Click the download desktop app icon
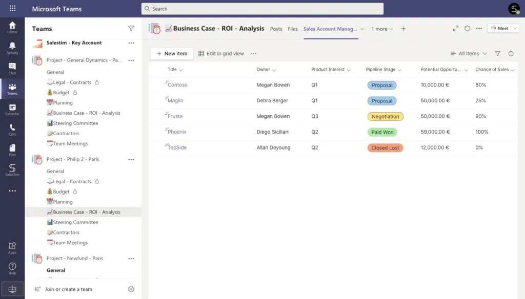The height and width of the screenshot is (299, 525). click(12, 289)
